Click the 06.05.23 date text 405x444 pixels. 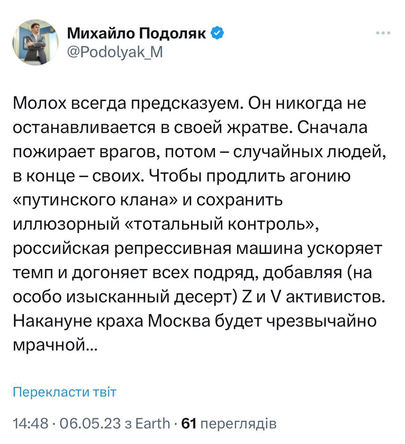[90, 424]
